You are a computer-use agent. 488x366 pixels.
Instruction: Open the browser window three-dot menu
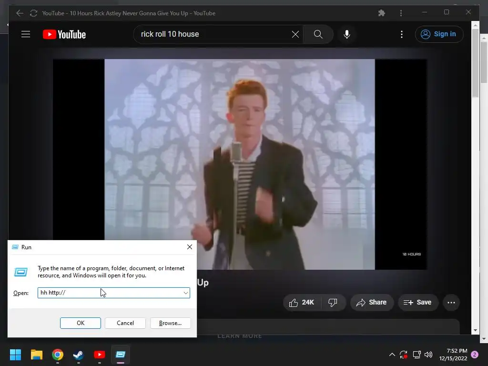coord(401,13)
